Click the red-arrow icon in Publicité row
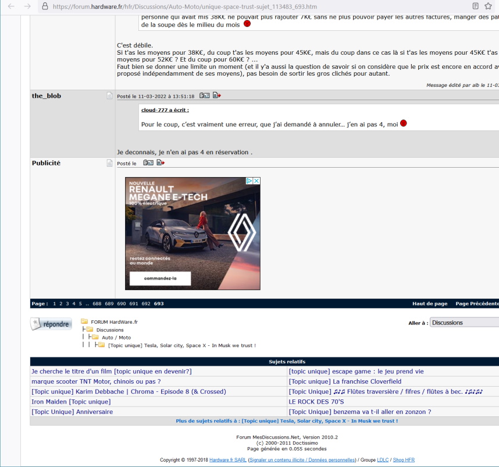The width and height of the screenshot is (499, 467). click(161, 162)
